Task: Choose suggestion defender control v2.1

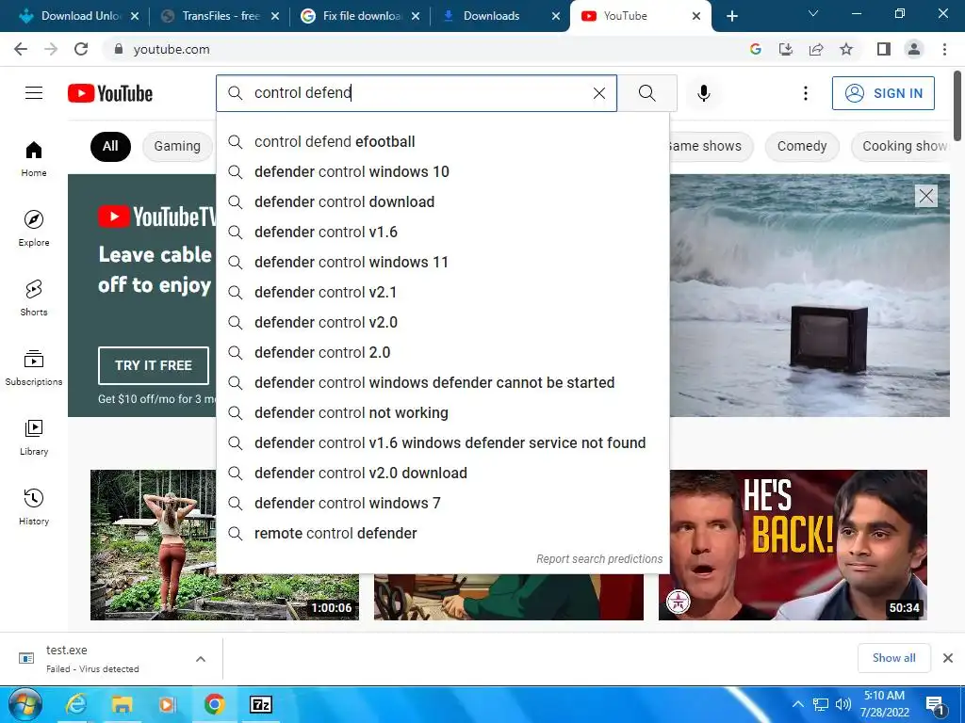Action: 443,293
